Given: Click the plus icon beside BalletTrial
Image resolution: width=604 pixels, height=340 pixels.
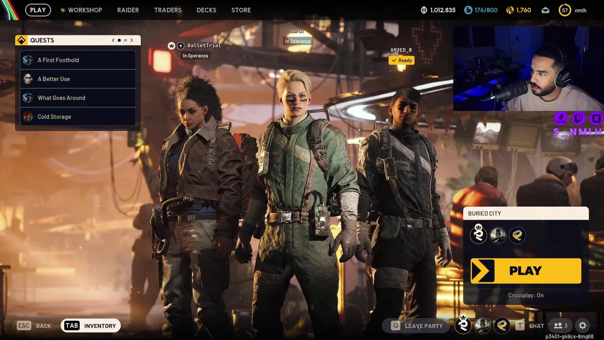Looking at the screenshot, I should (x=180, y=46).
